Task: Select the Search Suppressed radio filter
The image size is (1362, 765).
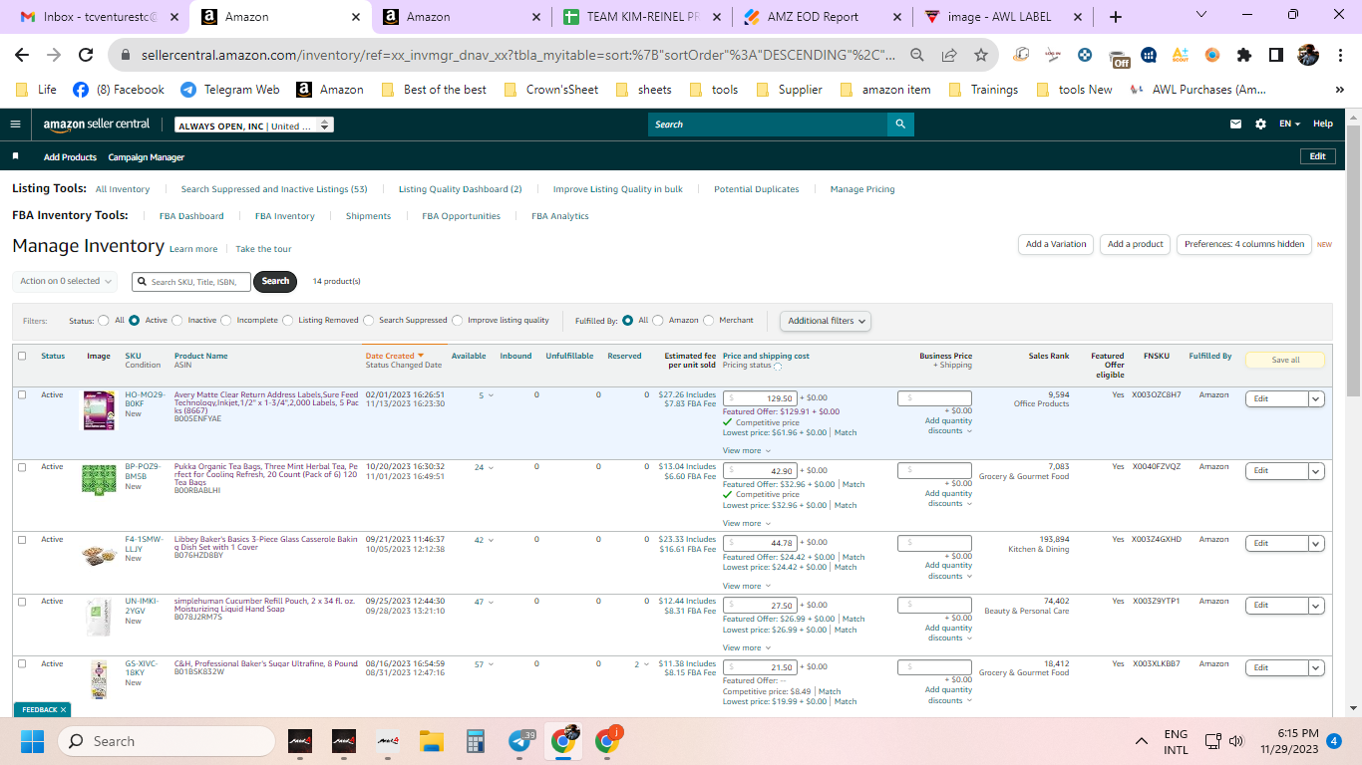Action: pos(369,321)
